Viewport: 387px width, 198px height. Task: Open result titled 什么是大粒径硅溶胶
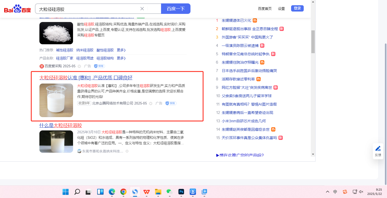click(x=61, y=125)
